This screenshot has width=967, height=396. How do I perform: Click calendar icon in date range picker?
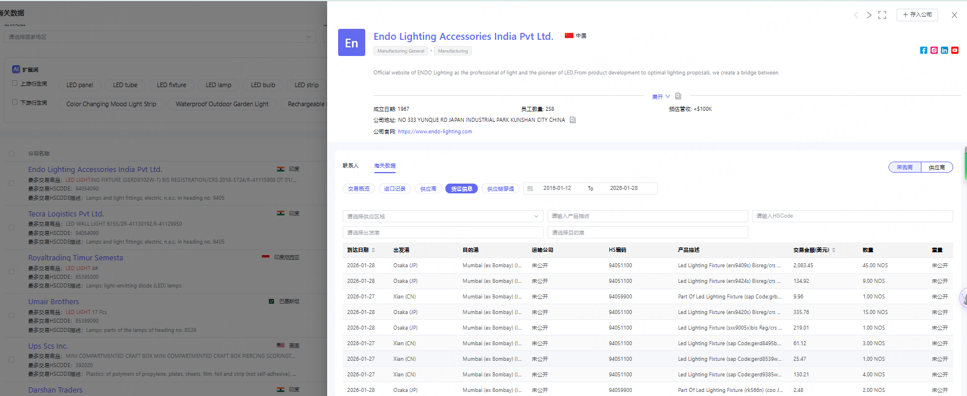[530, 189]
